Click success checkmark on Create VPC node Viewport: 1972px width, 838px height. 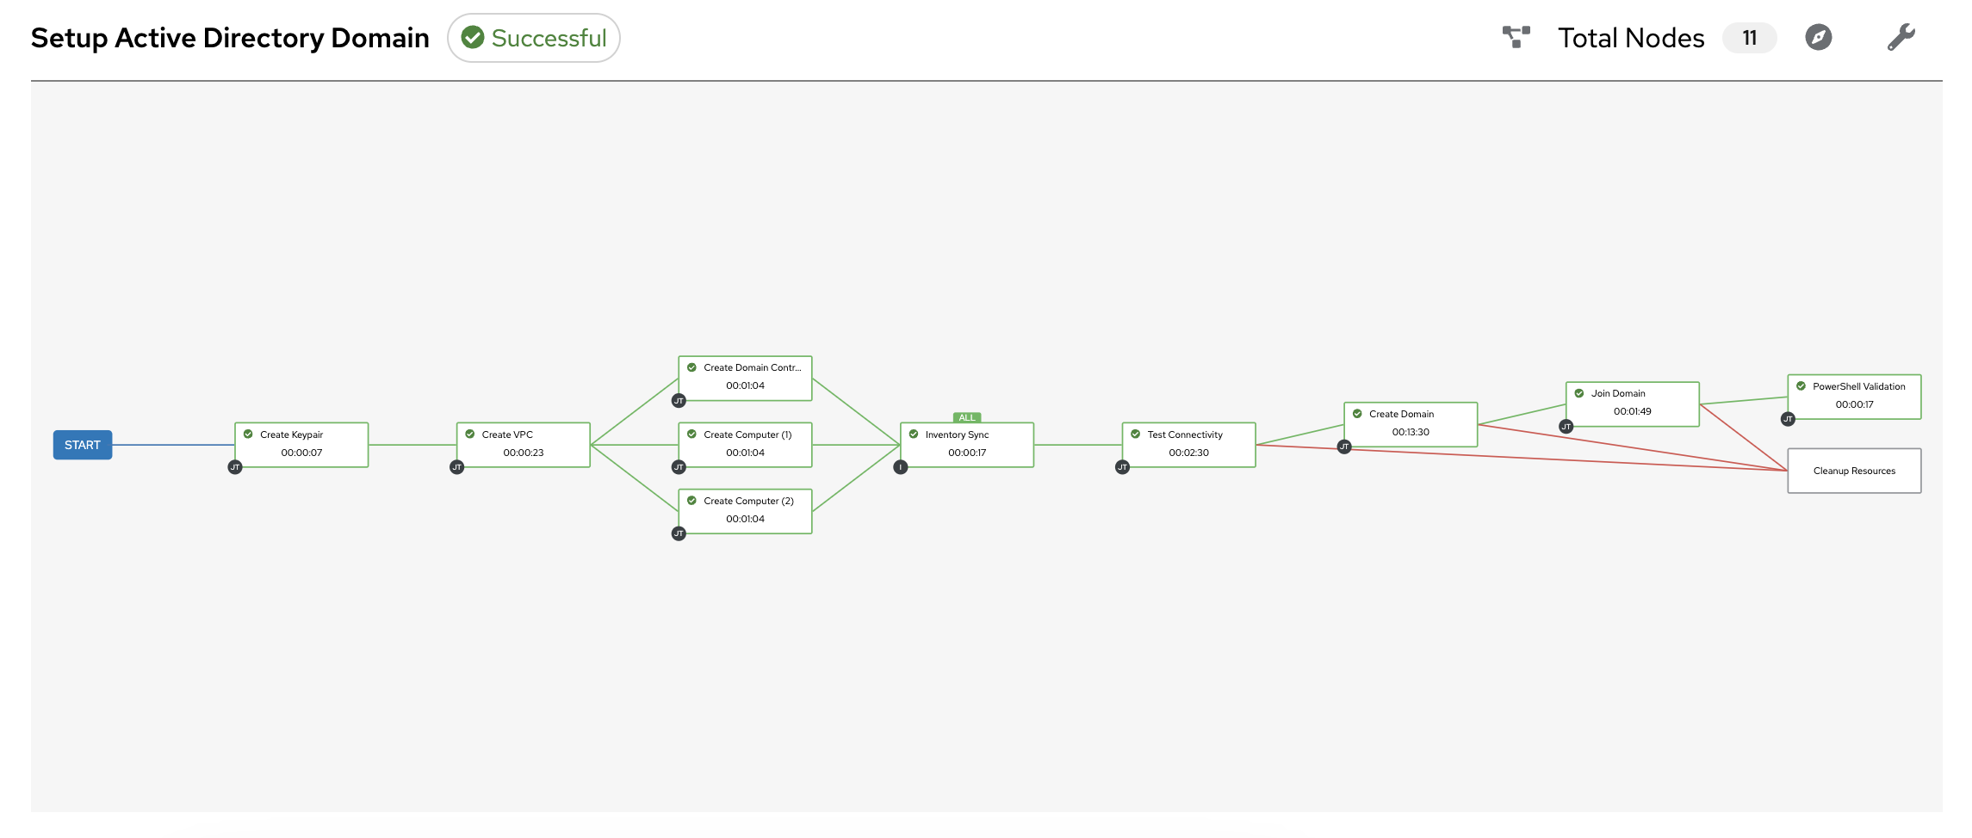point(469,434)
